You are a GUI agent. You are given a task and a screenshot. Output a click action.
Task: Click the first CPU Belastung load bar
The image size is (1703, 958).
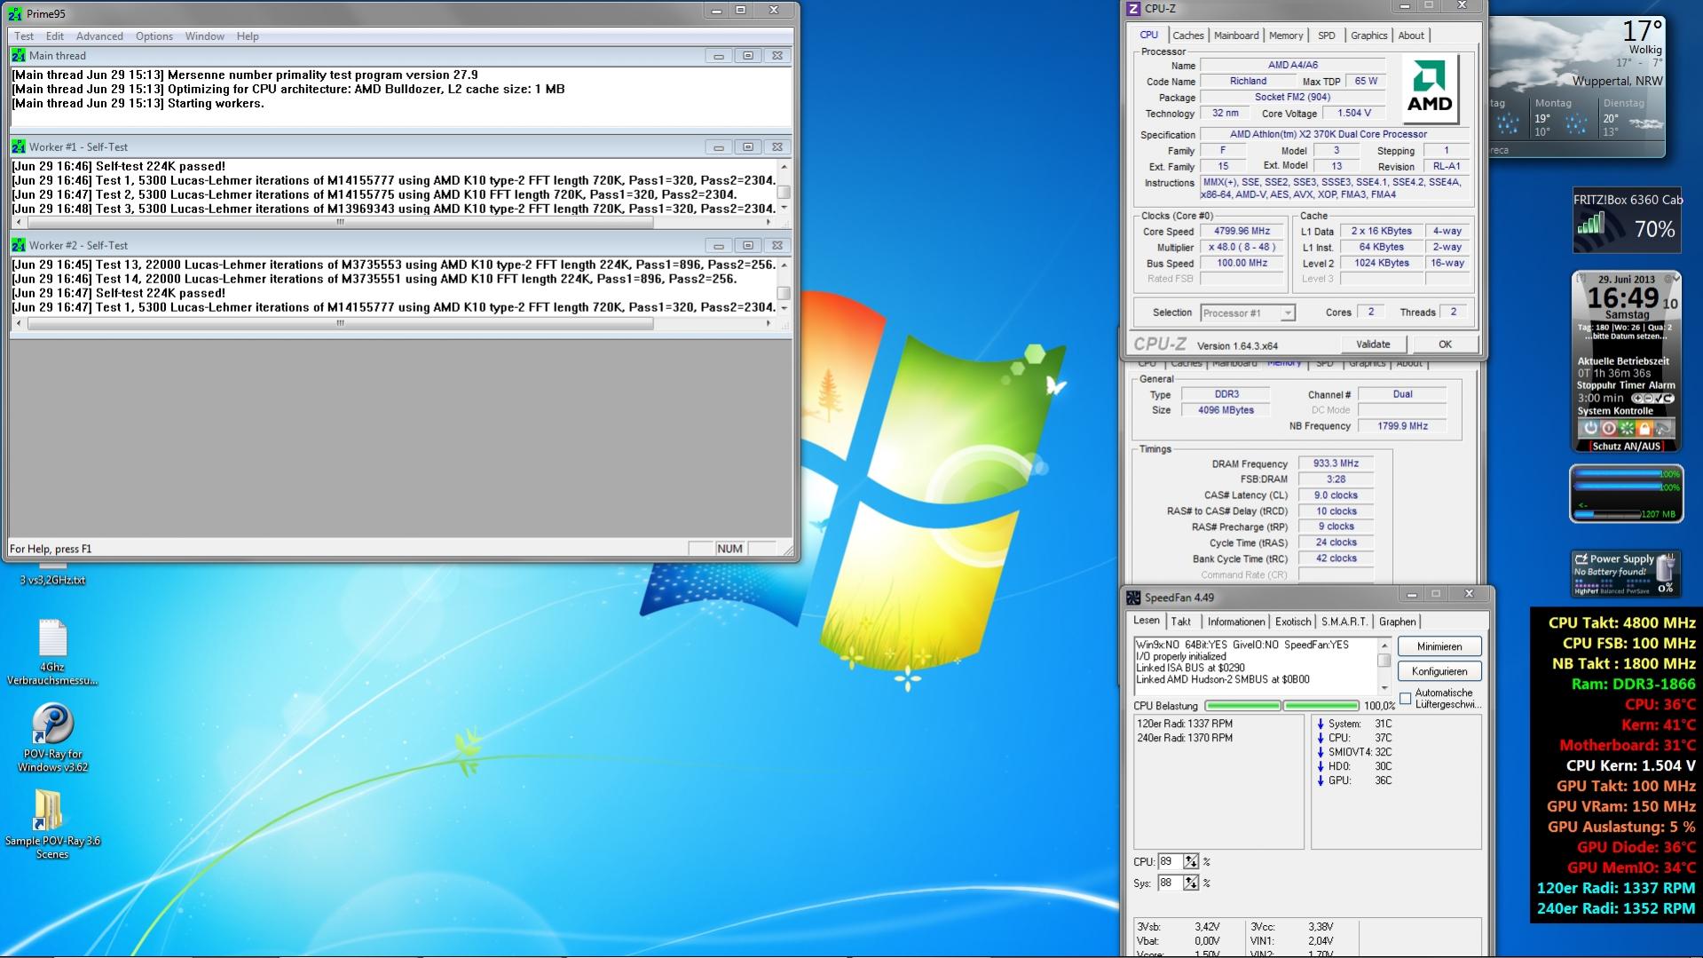1242,706
